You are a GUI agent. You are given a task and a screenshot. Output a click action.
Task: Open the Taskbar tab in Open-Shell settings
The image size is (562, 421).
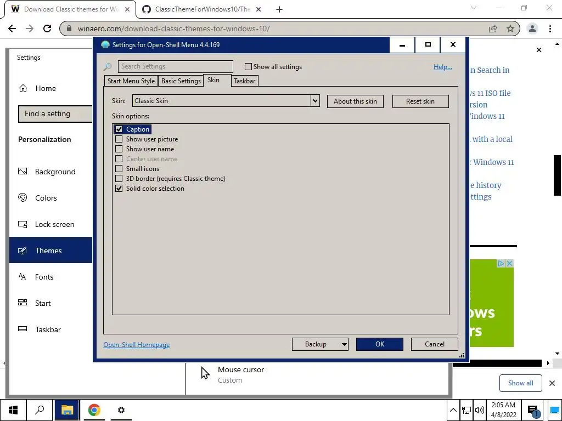[245, 81]
